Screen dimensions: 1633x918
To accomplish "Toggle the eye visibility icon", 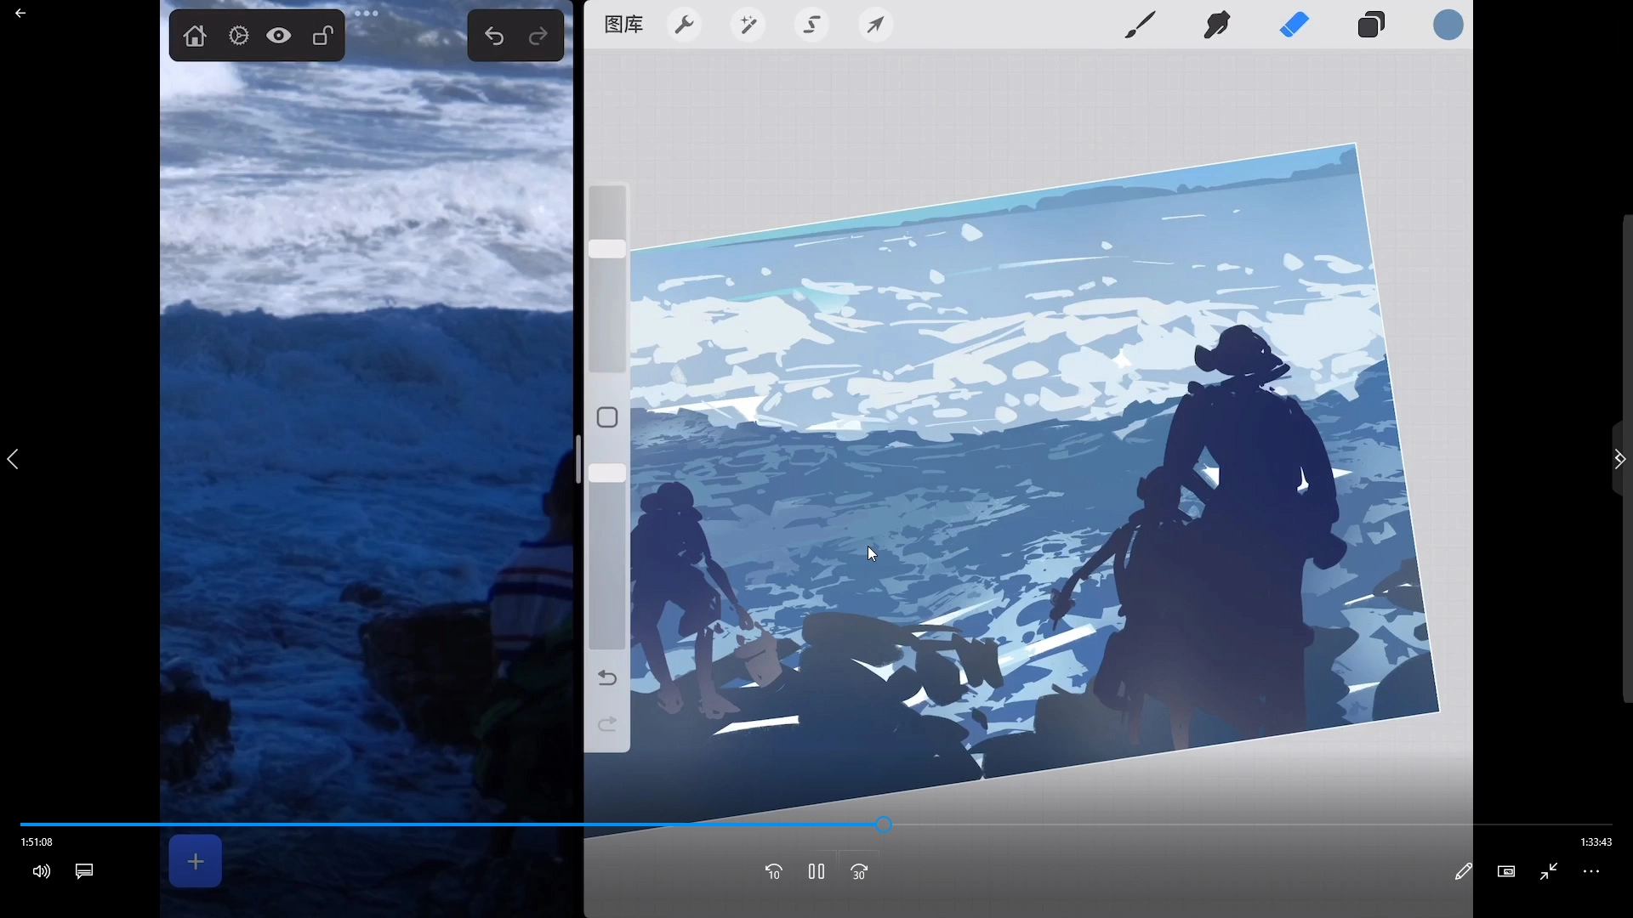I will [x=279, y=37].
